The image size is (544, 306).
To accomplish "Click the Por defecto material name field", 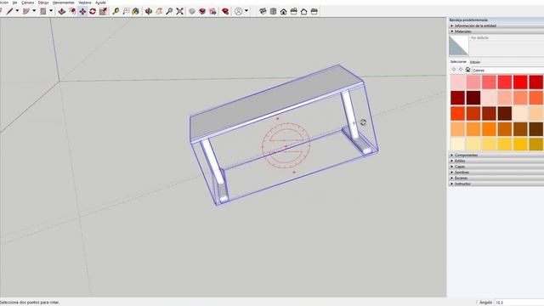I will point(507,37).
